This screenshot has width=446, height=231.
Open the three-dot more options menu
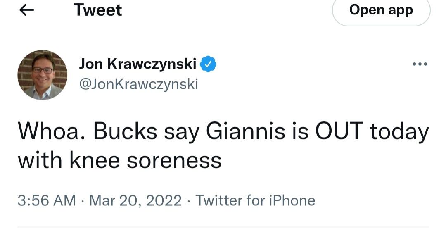pos(420,64)
